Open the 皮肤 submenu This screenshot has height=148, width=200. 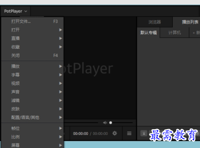coord(32,109)
